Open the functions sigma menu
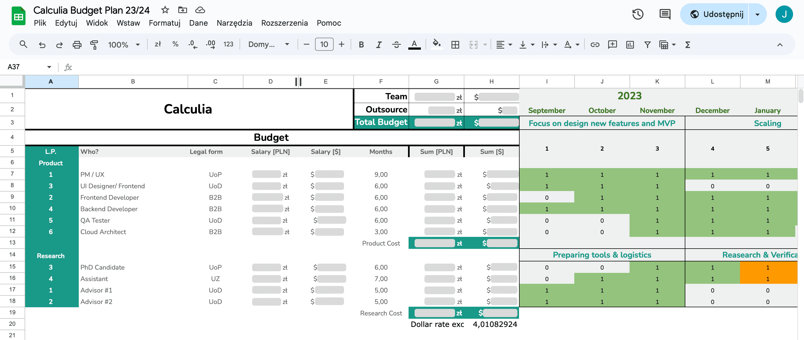804x340 pixels. point(687,44)
